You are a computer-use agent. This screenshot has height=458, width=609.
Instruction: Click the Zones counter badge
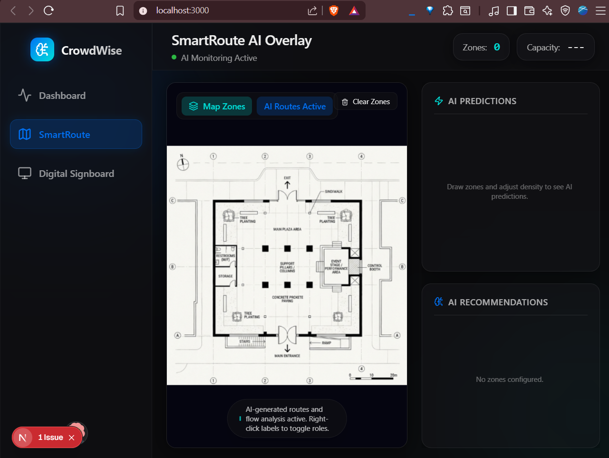481,47
